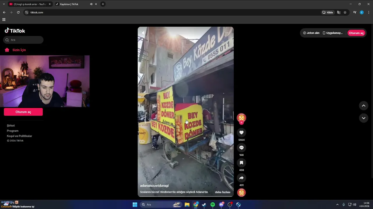Open Discord from taskbar
Image resolution: width=373 pixels, height=209 pixels.
coord(221,205)
